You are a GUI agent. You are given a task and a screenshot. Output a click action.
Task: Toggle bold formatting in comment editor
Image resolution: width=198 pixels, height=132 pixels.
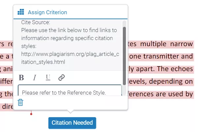21,77
